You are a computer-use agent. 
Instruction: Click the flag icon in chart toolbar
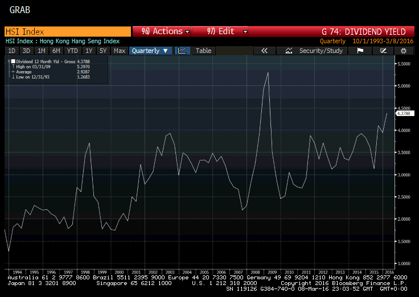point(360,51)
